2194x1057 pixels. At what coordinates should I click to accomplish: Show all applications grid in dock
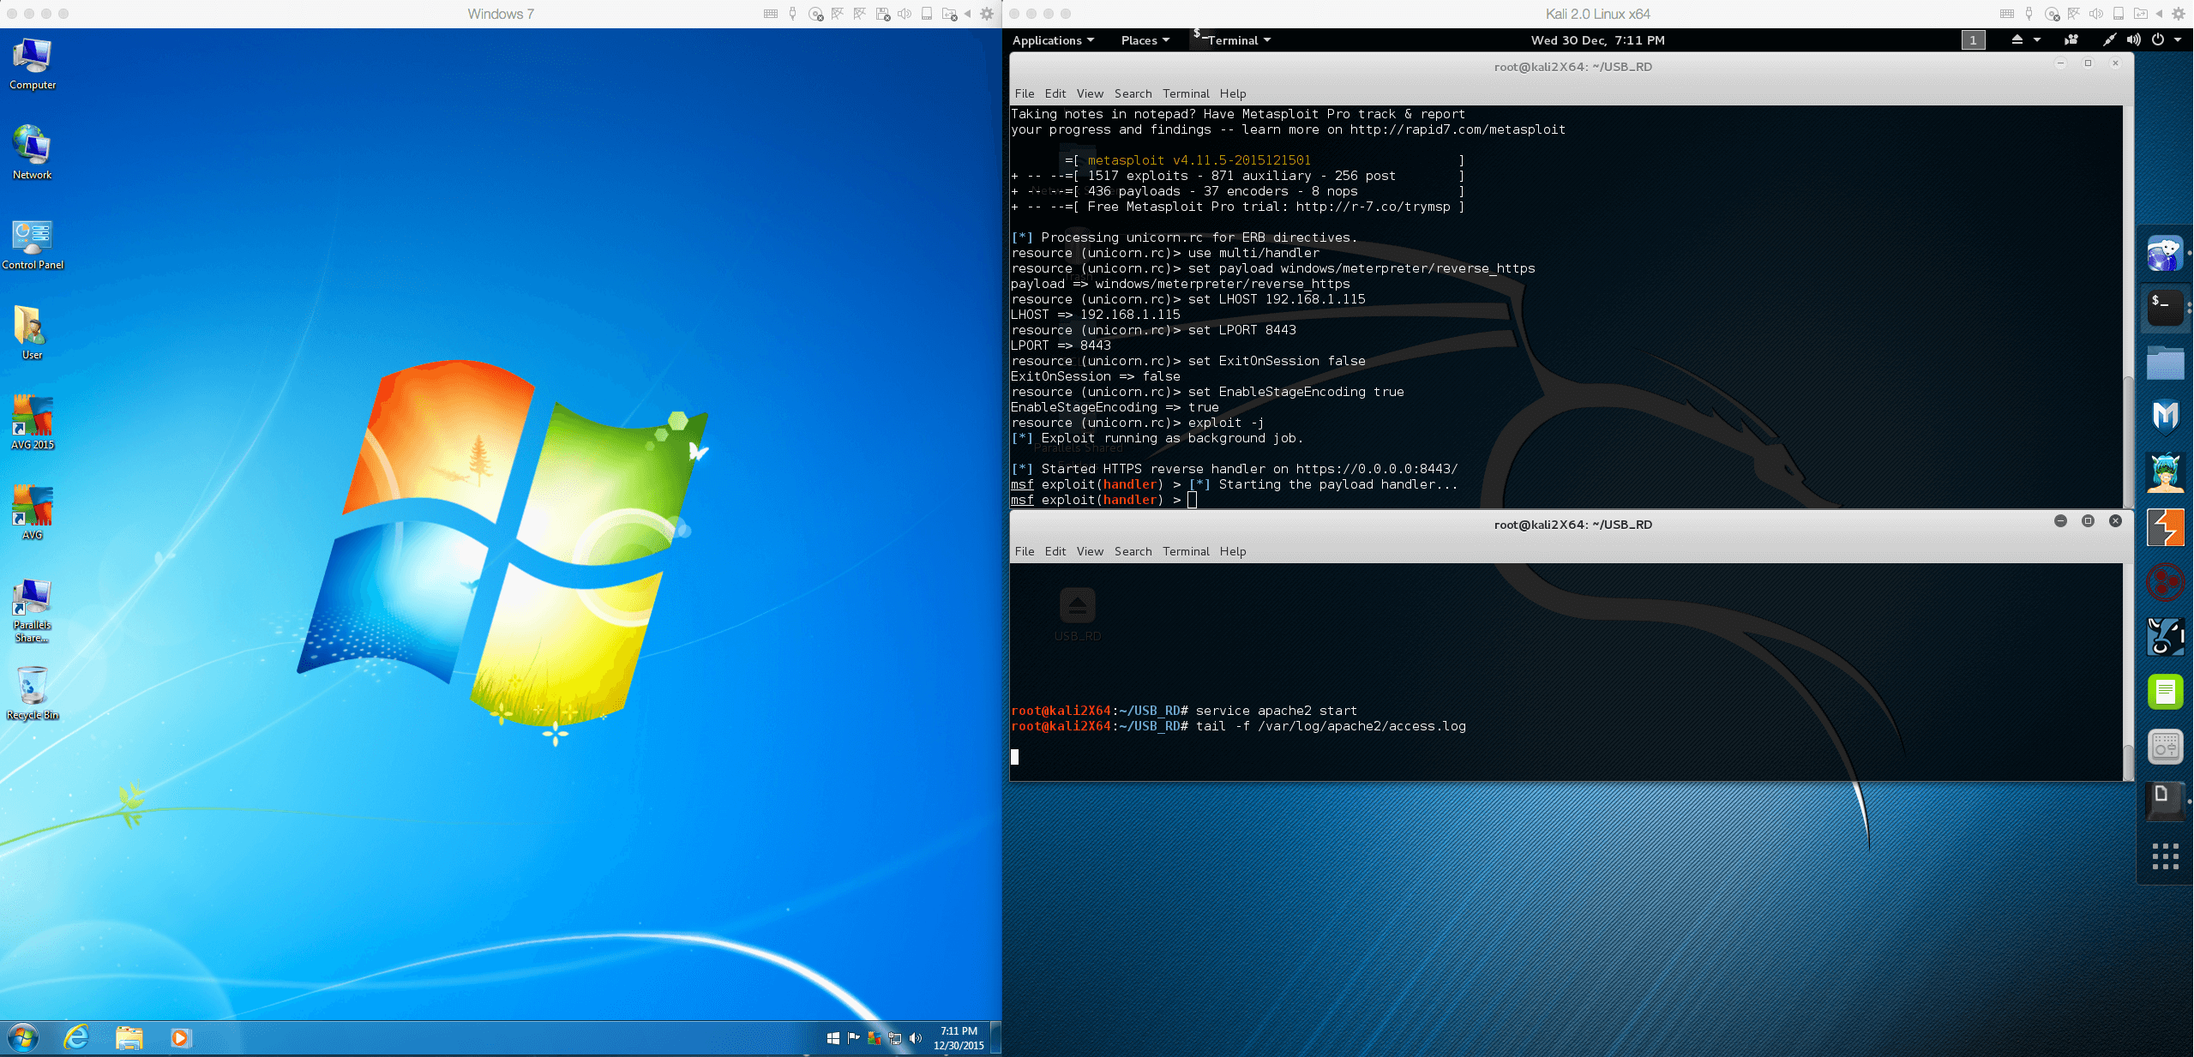point(2165,856)
